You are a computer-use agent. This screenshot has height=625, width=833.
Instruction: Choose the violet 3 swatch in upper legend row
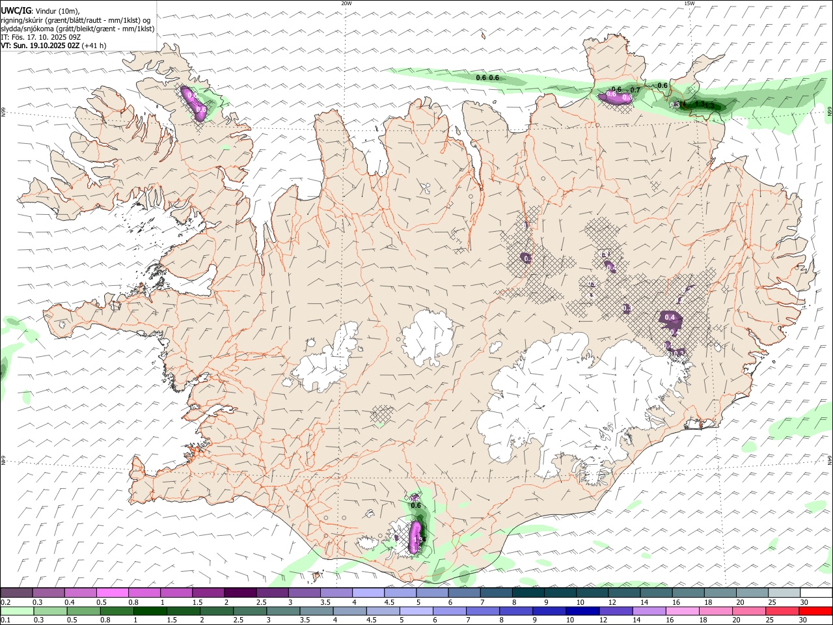pos(304,592)
